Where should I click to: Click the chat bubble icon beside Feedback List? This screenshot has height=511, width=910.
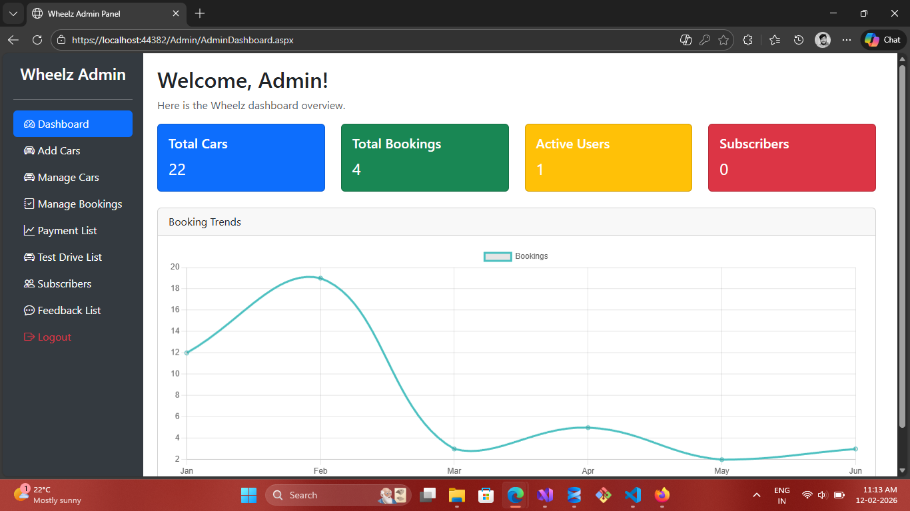(29, 311)
